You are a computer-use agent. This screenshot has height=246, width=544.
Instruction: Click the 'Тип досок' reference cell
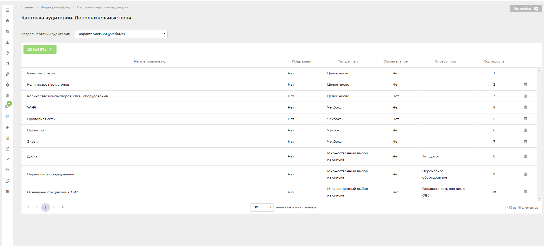click(431, 156)
